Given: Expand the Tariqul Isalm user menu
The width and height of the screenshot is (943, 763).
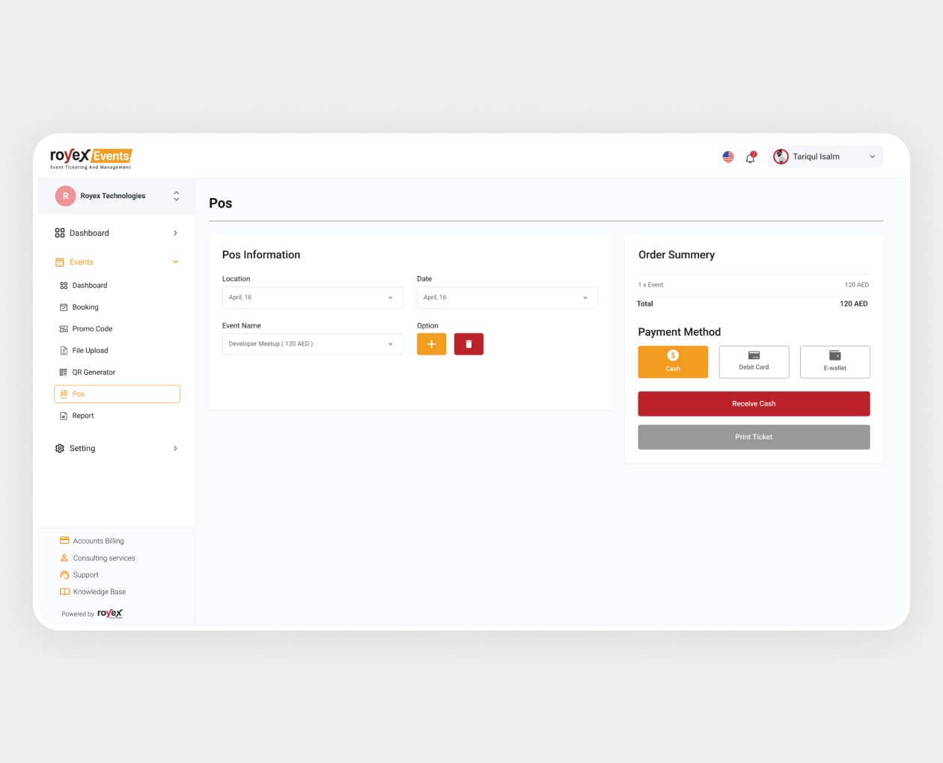Looking at the screenshot, I should (825, 157).
